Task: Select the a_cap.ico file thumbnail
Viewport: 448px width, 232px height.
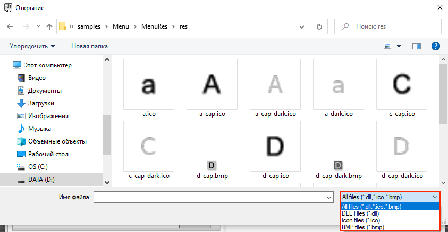Action: coord(212,84)
